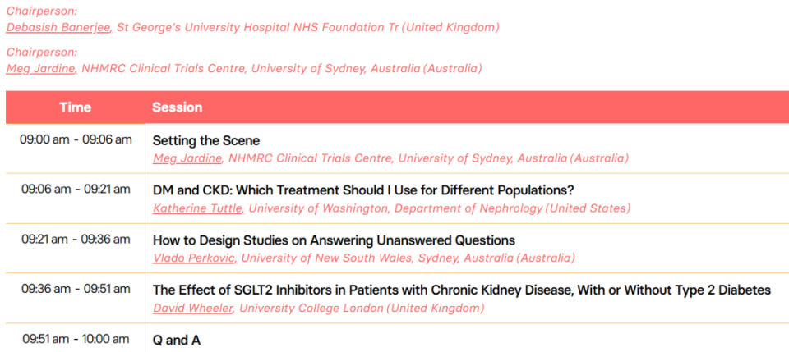Viewport: 789px width, 352px height.
Task: Click the 'DM and CKD' session title
Action: 363,190
